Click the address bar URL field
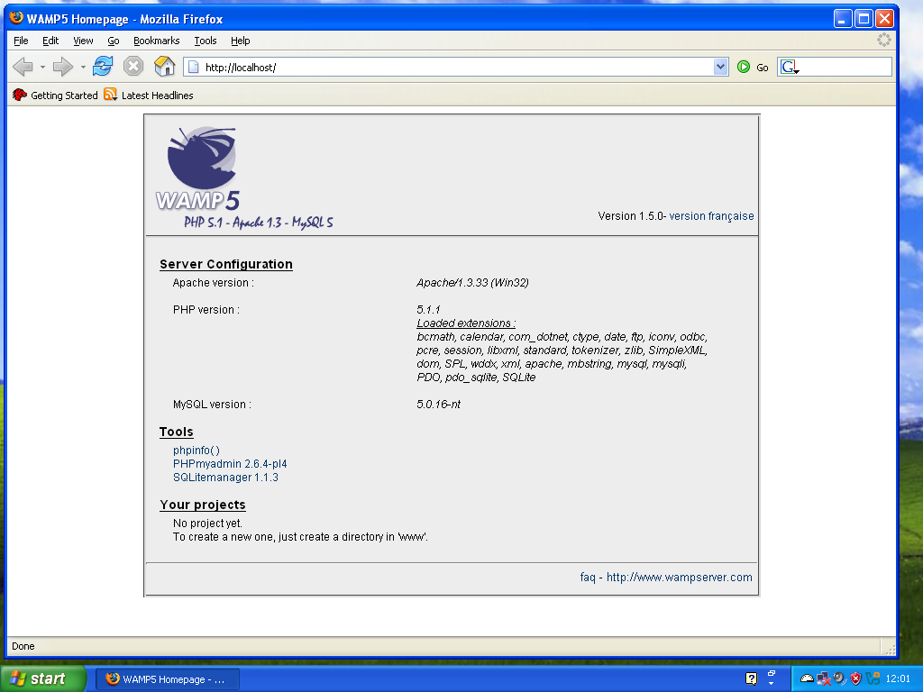This screenshot has height=692, width=923. (x=455, y=67)
